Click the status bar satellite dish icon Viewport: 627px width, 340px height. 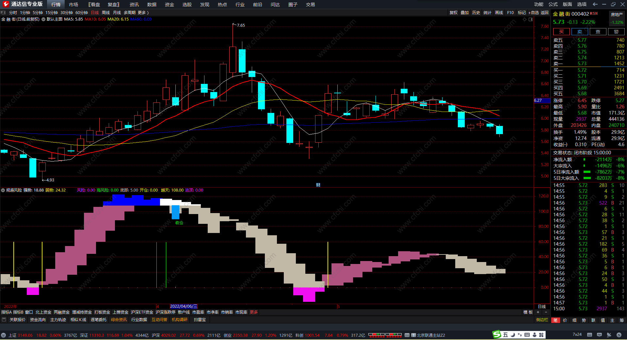pos(609,335)
